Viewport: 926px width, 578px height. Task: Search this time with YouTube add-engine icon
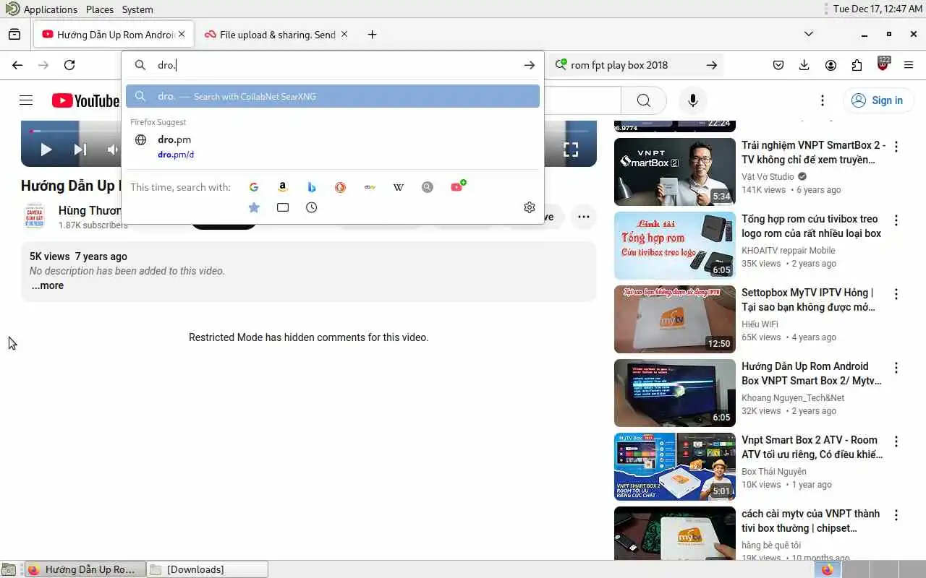457,186
